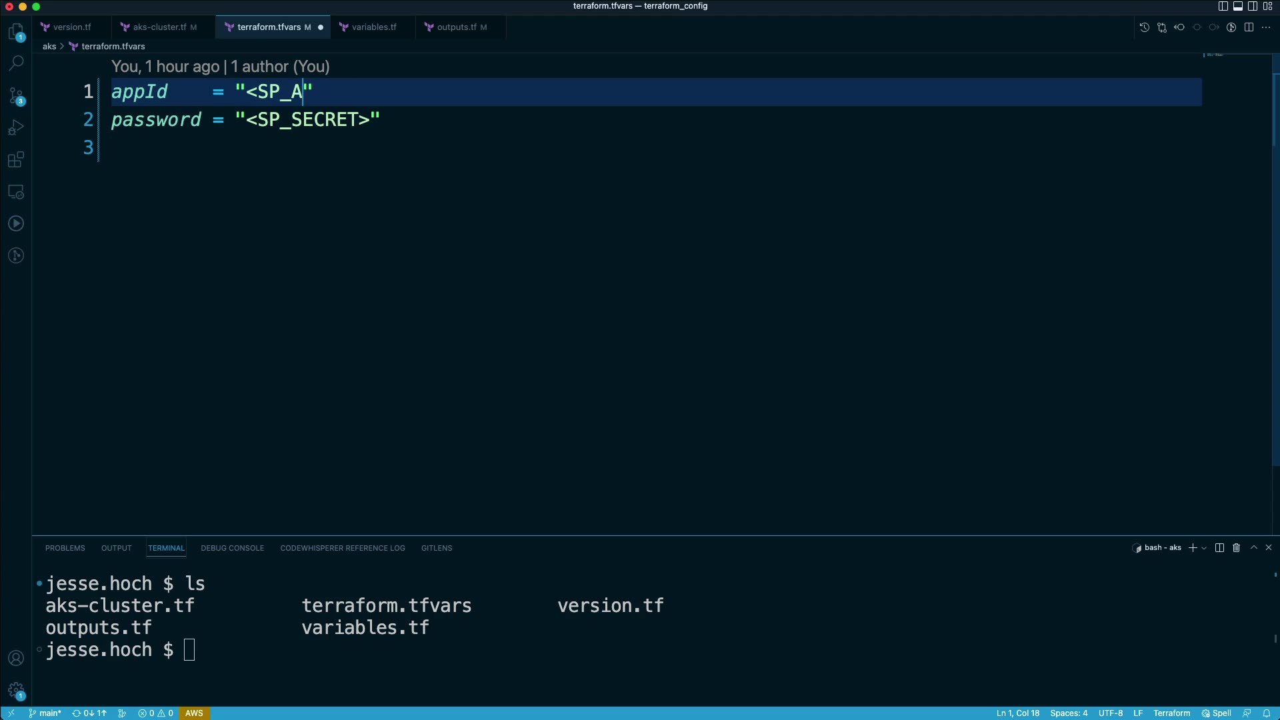Split the terminal pane
Image resolution: width=1280 pixels, height=720 pixels.
[x=1219, y=547]
